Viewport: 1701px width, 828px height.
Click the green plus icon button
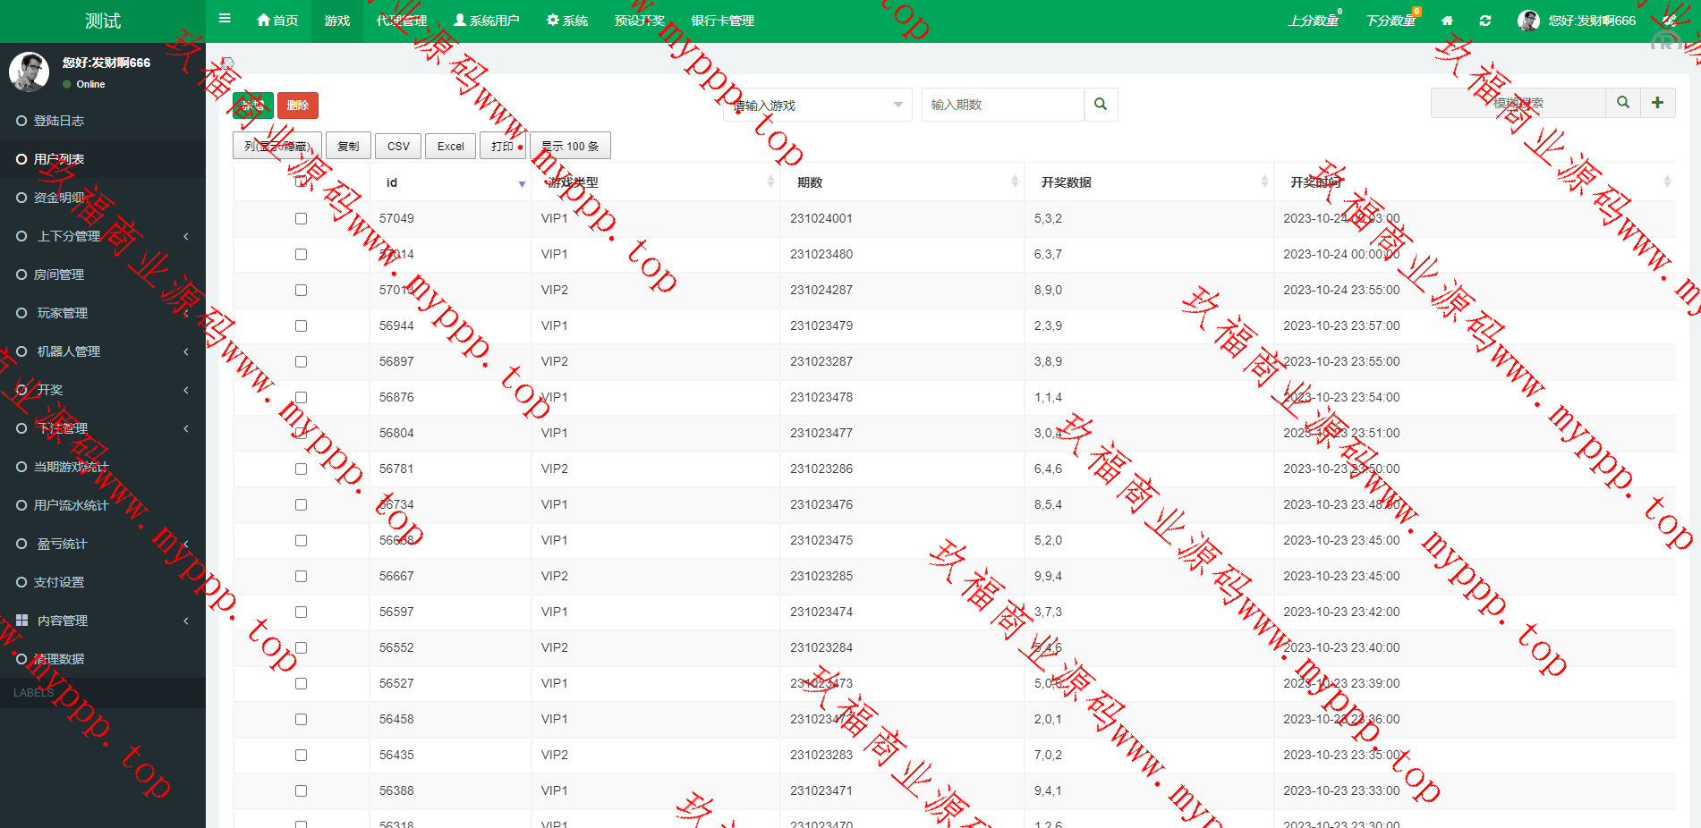point(1657,103)
